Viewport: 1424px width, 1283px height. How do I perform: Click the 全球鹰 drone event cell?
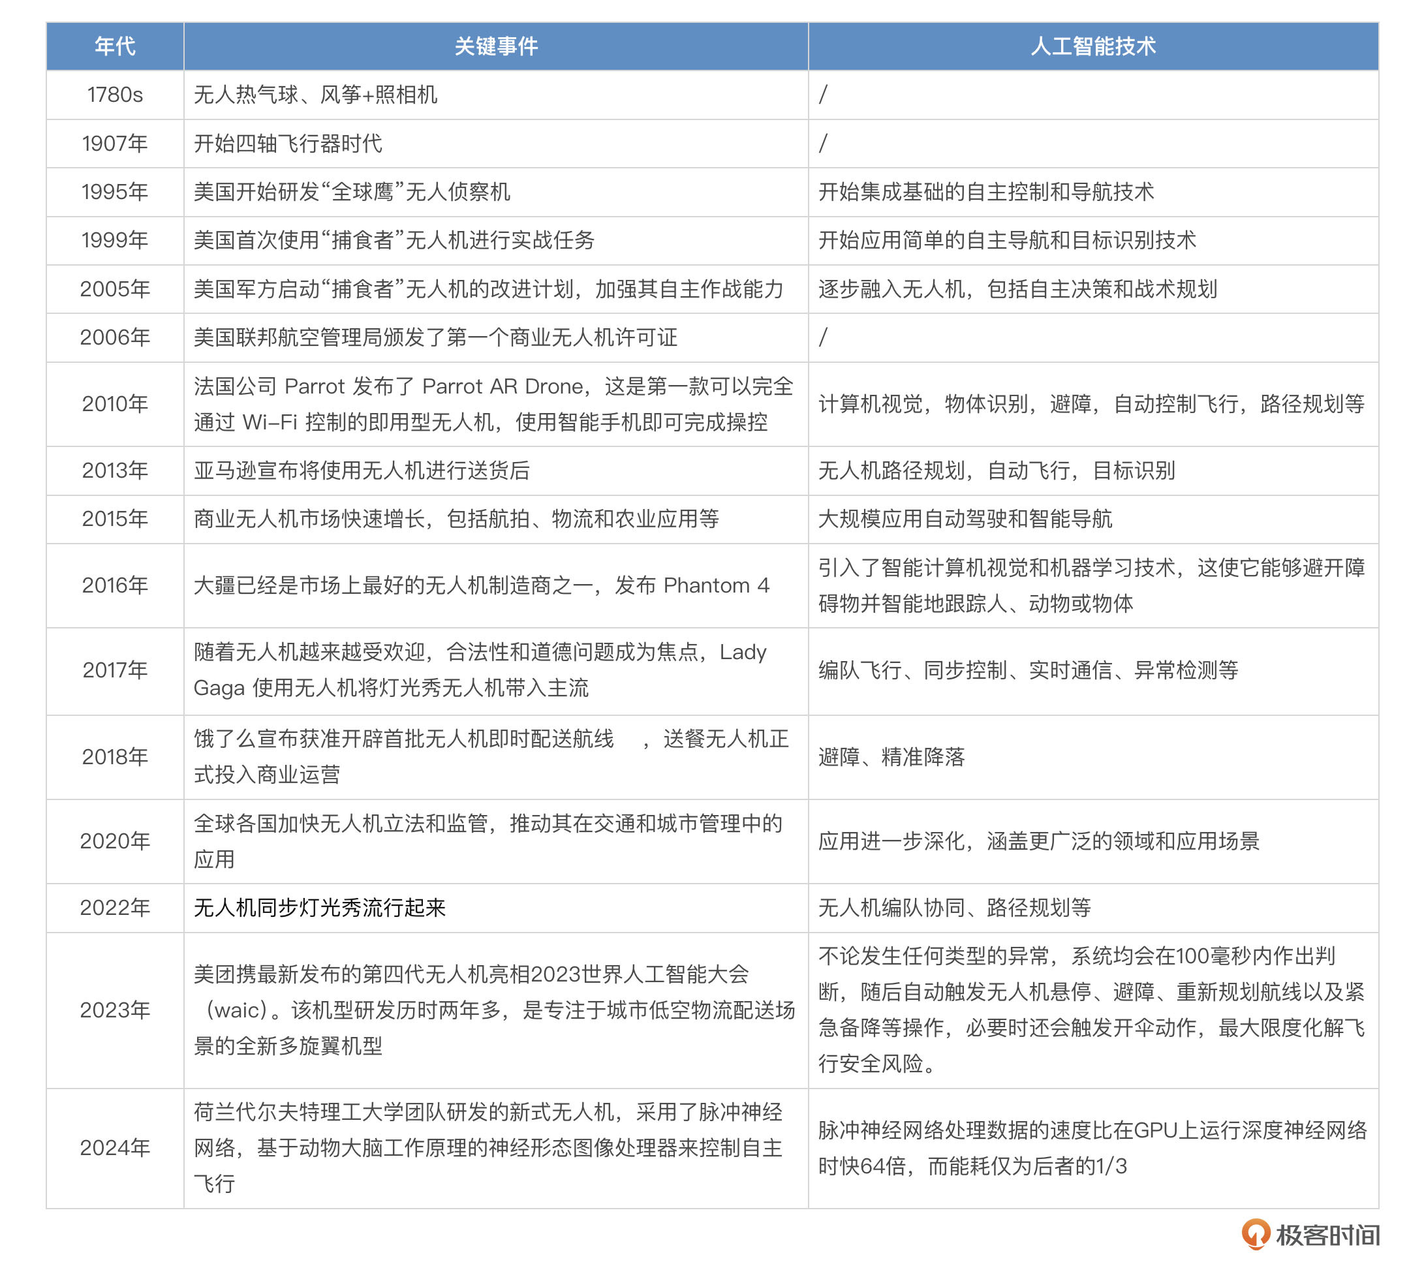tap(352, 192)
